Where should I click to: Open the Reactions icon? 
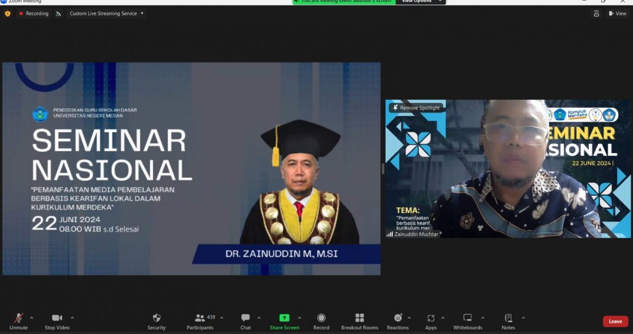(397, 321)
